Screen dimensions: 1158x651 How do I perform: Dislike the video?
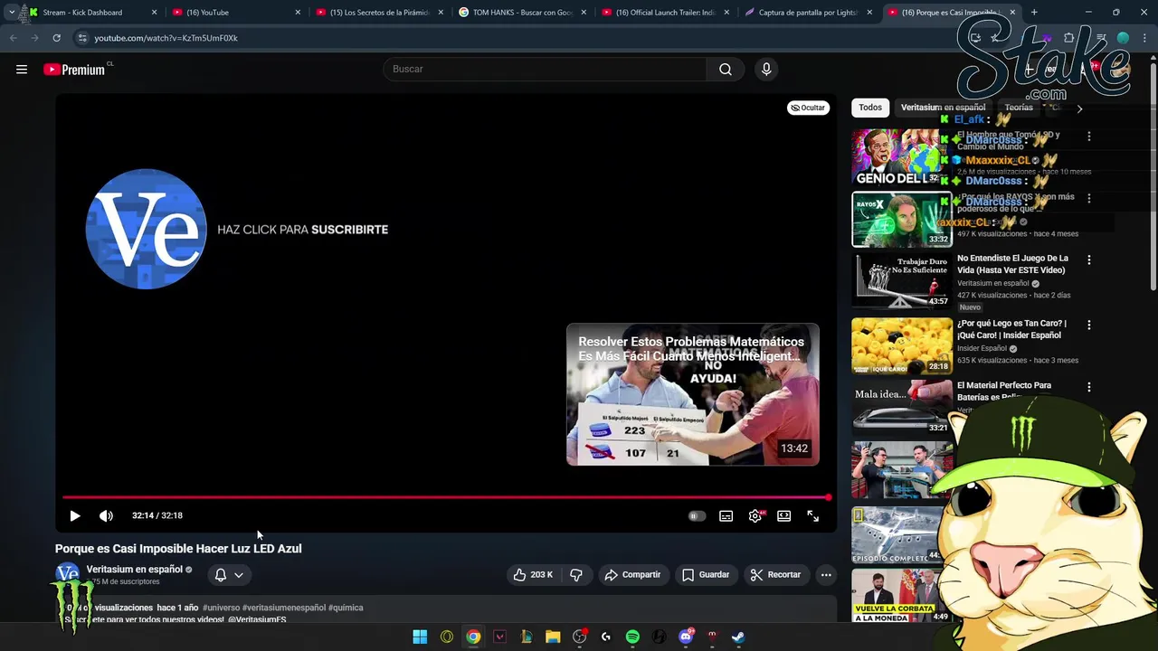(576, 574)
